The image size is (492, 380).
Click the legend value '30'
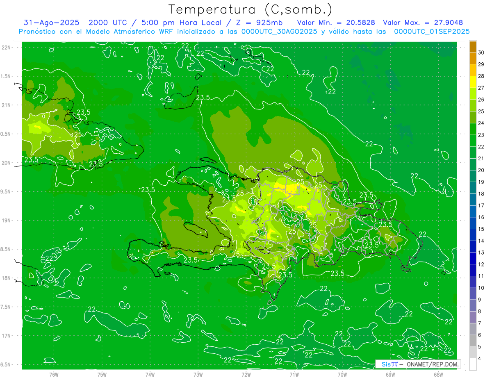click(x=481, y=53)
